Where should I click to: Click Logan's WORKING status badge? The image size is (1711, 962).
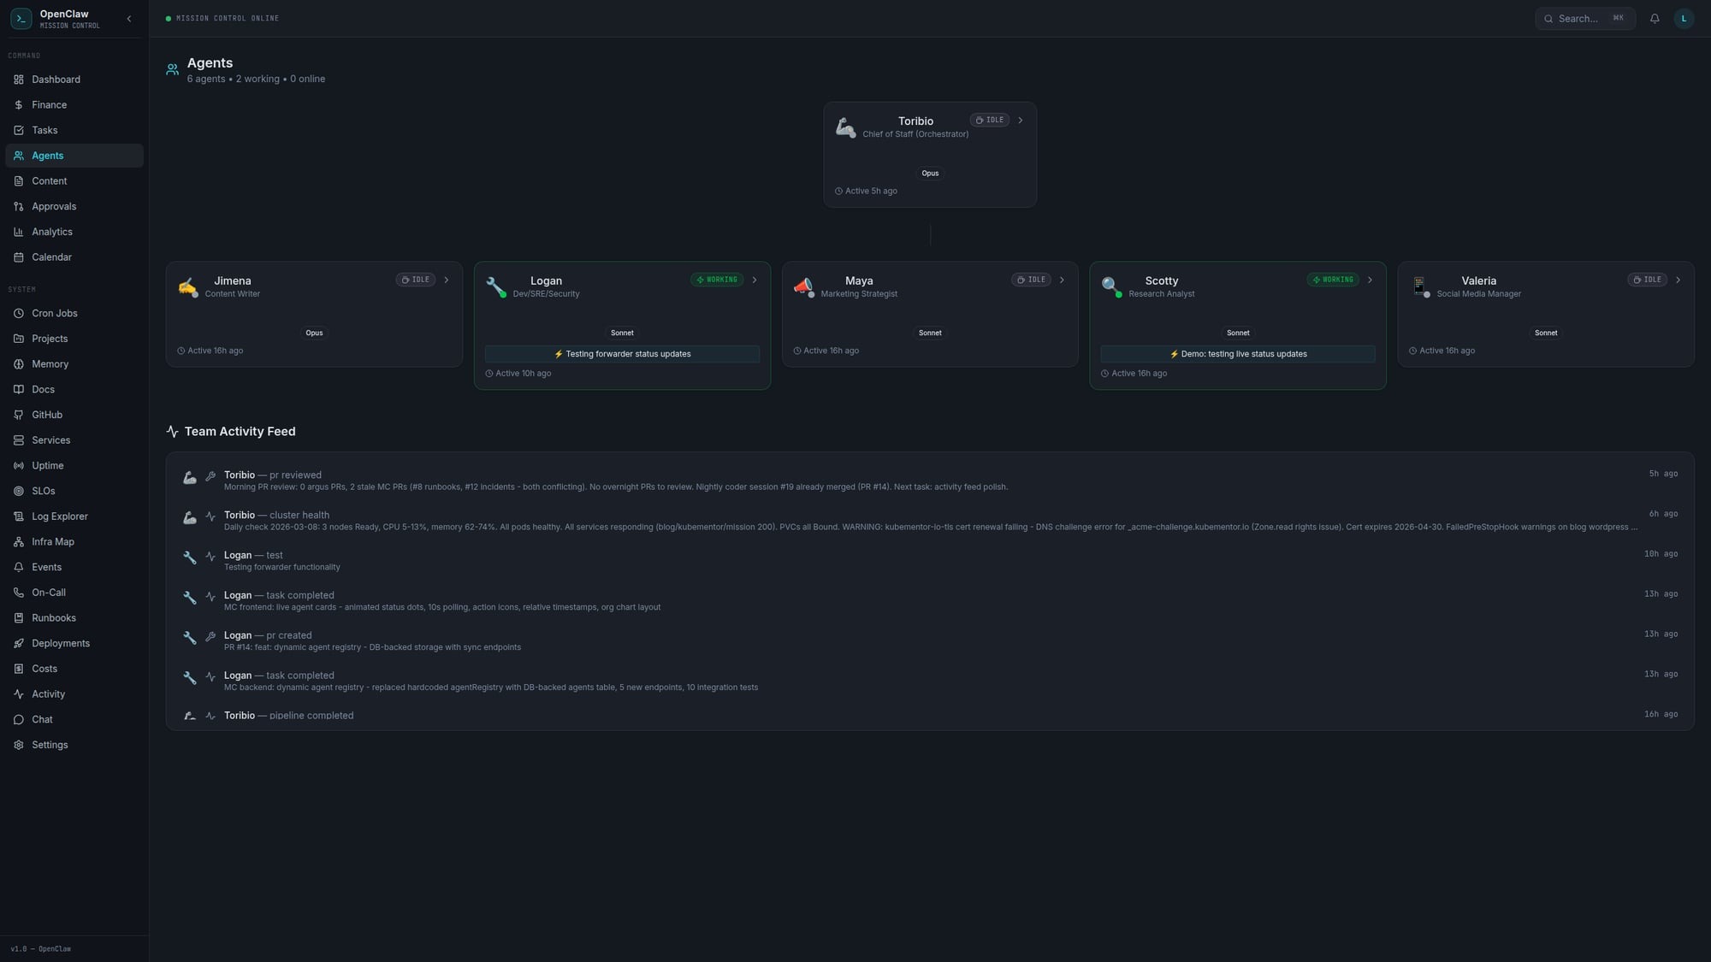click(x=717, y=280)
